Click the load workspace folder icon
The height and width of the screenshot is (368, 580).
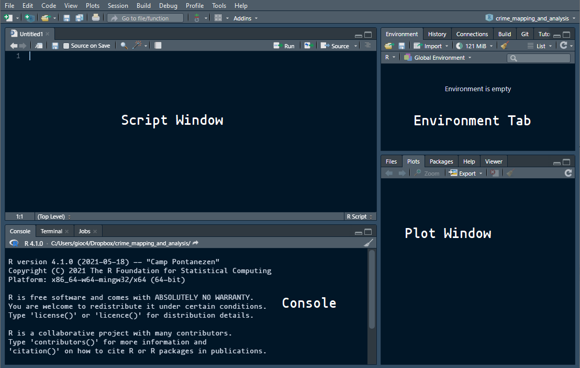(388, 46)
